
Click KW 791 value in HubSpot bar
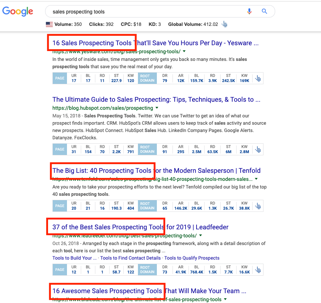click(131, 152)
